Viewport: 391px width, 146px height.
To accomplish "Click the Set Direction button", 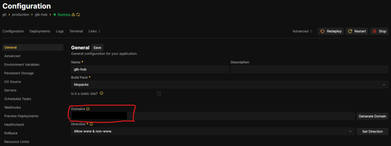I will click(372, 131).
